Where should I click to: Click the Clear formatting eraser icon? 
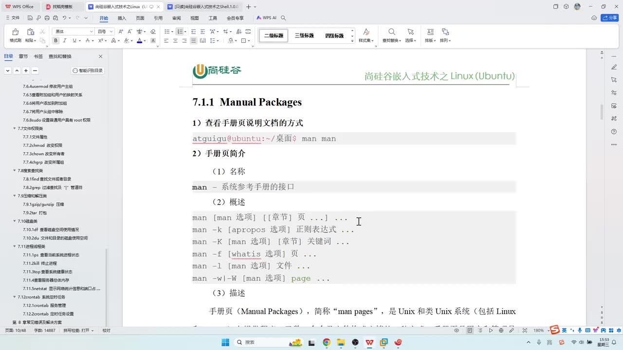coord(152,31)
